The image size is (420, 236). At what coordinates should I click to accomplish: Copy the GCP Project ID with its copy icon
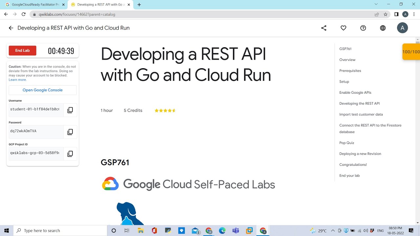pyautogui.click(x=70, y=154)
